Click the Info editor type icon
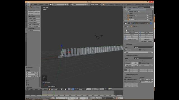Screen dimensions: 179x100 click(27, 4)
